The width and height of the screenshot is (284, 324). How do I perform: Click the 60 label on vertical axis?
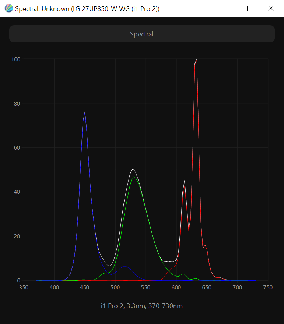(17, 148)
